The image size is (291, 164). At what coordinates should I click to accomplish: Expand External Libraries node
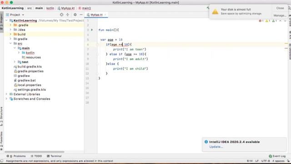pyautogui.click(x=6, y=94)
